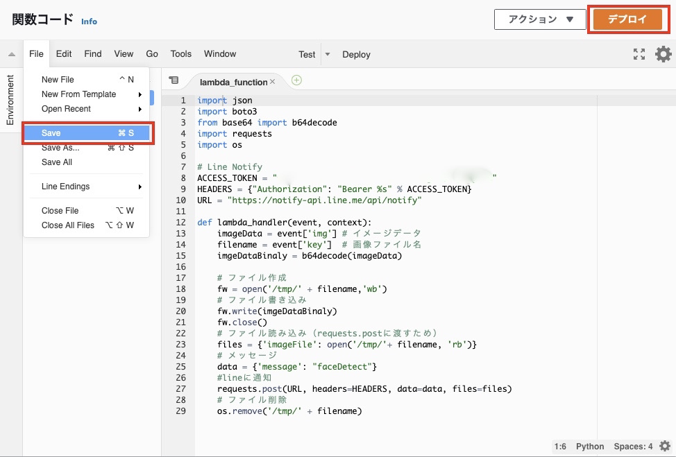Change the Python language mode
Screen dimensions: 676x457
[590, 447]
